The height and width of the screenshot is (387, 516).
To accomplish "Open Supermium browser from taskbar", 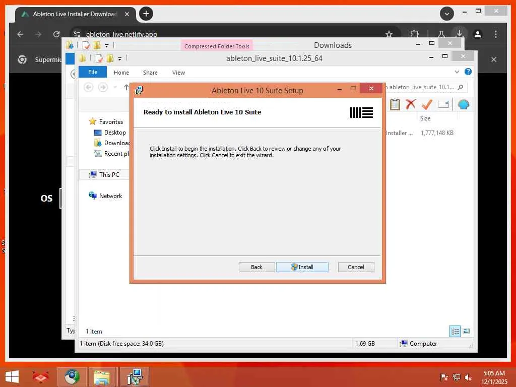I will pos(72,377).
